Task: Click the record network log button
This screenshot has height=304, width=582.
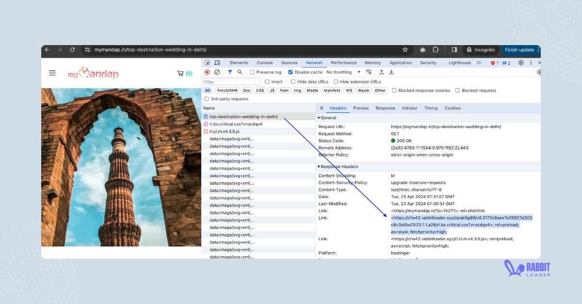Action: [x=208, y=72]
